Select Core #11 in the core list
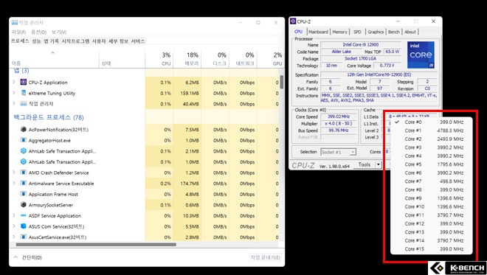This screenshot has height=275, width=487. point(432,215)
